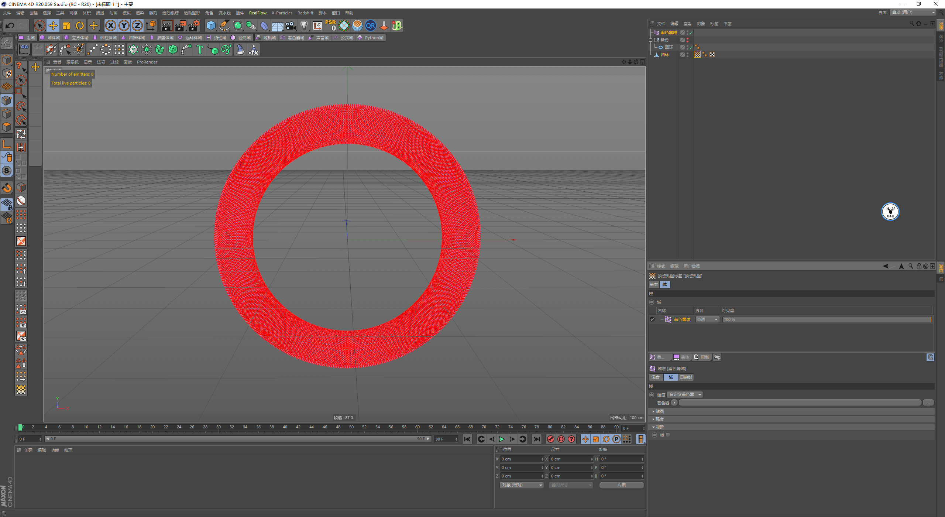Adjust the 100% visibility slider
Viewport: 945px width, 517px height.
coord(826,319)
